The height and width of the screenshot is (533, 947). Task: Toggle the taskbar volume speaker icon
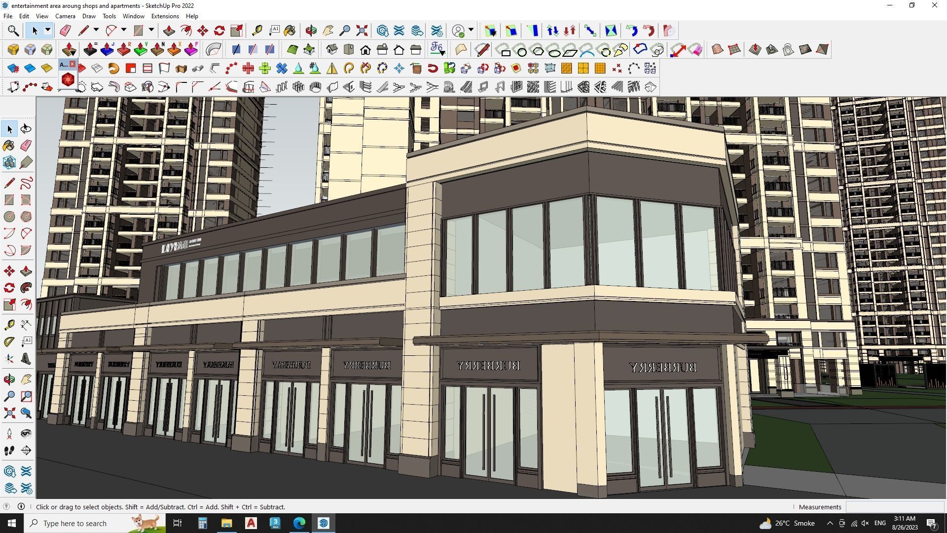coord(865,523)
